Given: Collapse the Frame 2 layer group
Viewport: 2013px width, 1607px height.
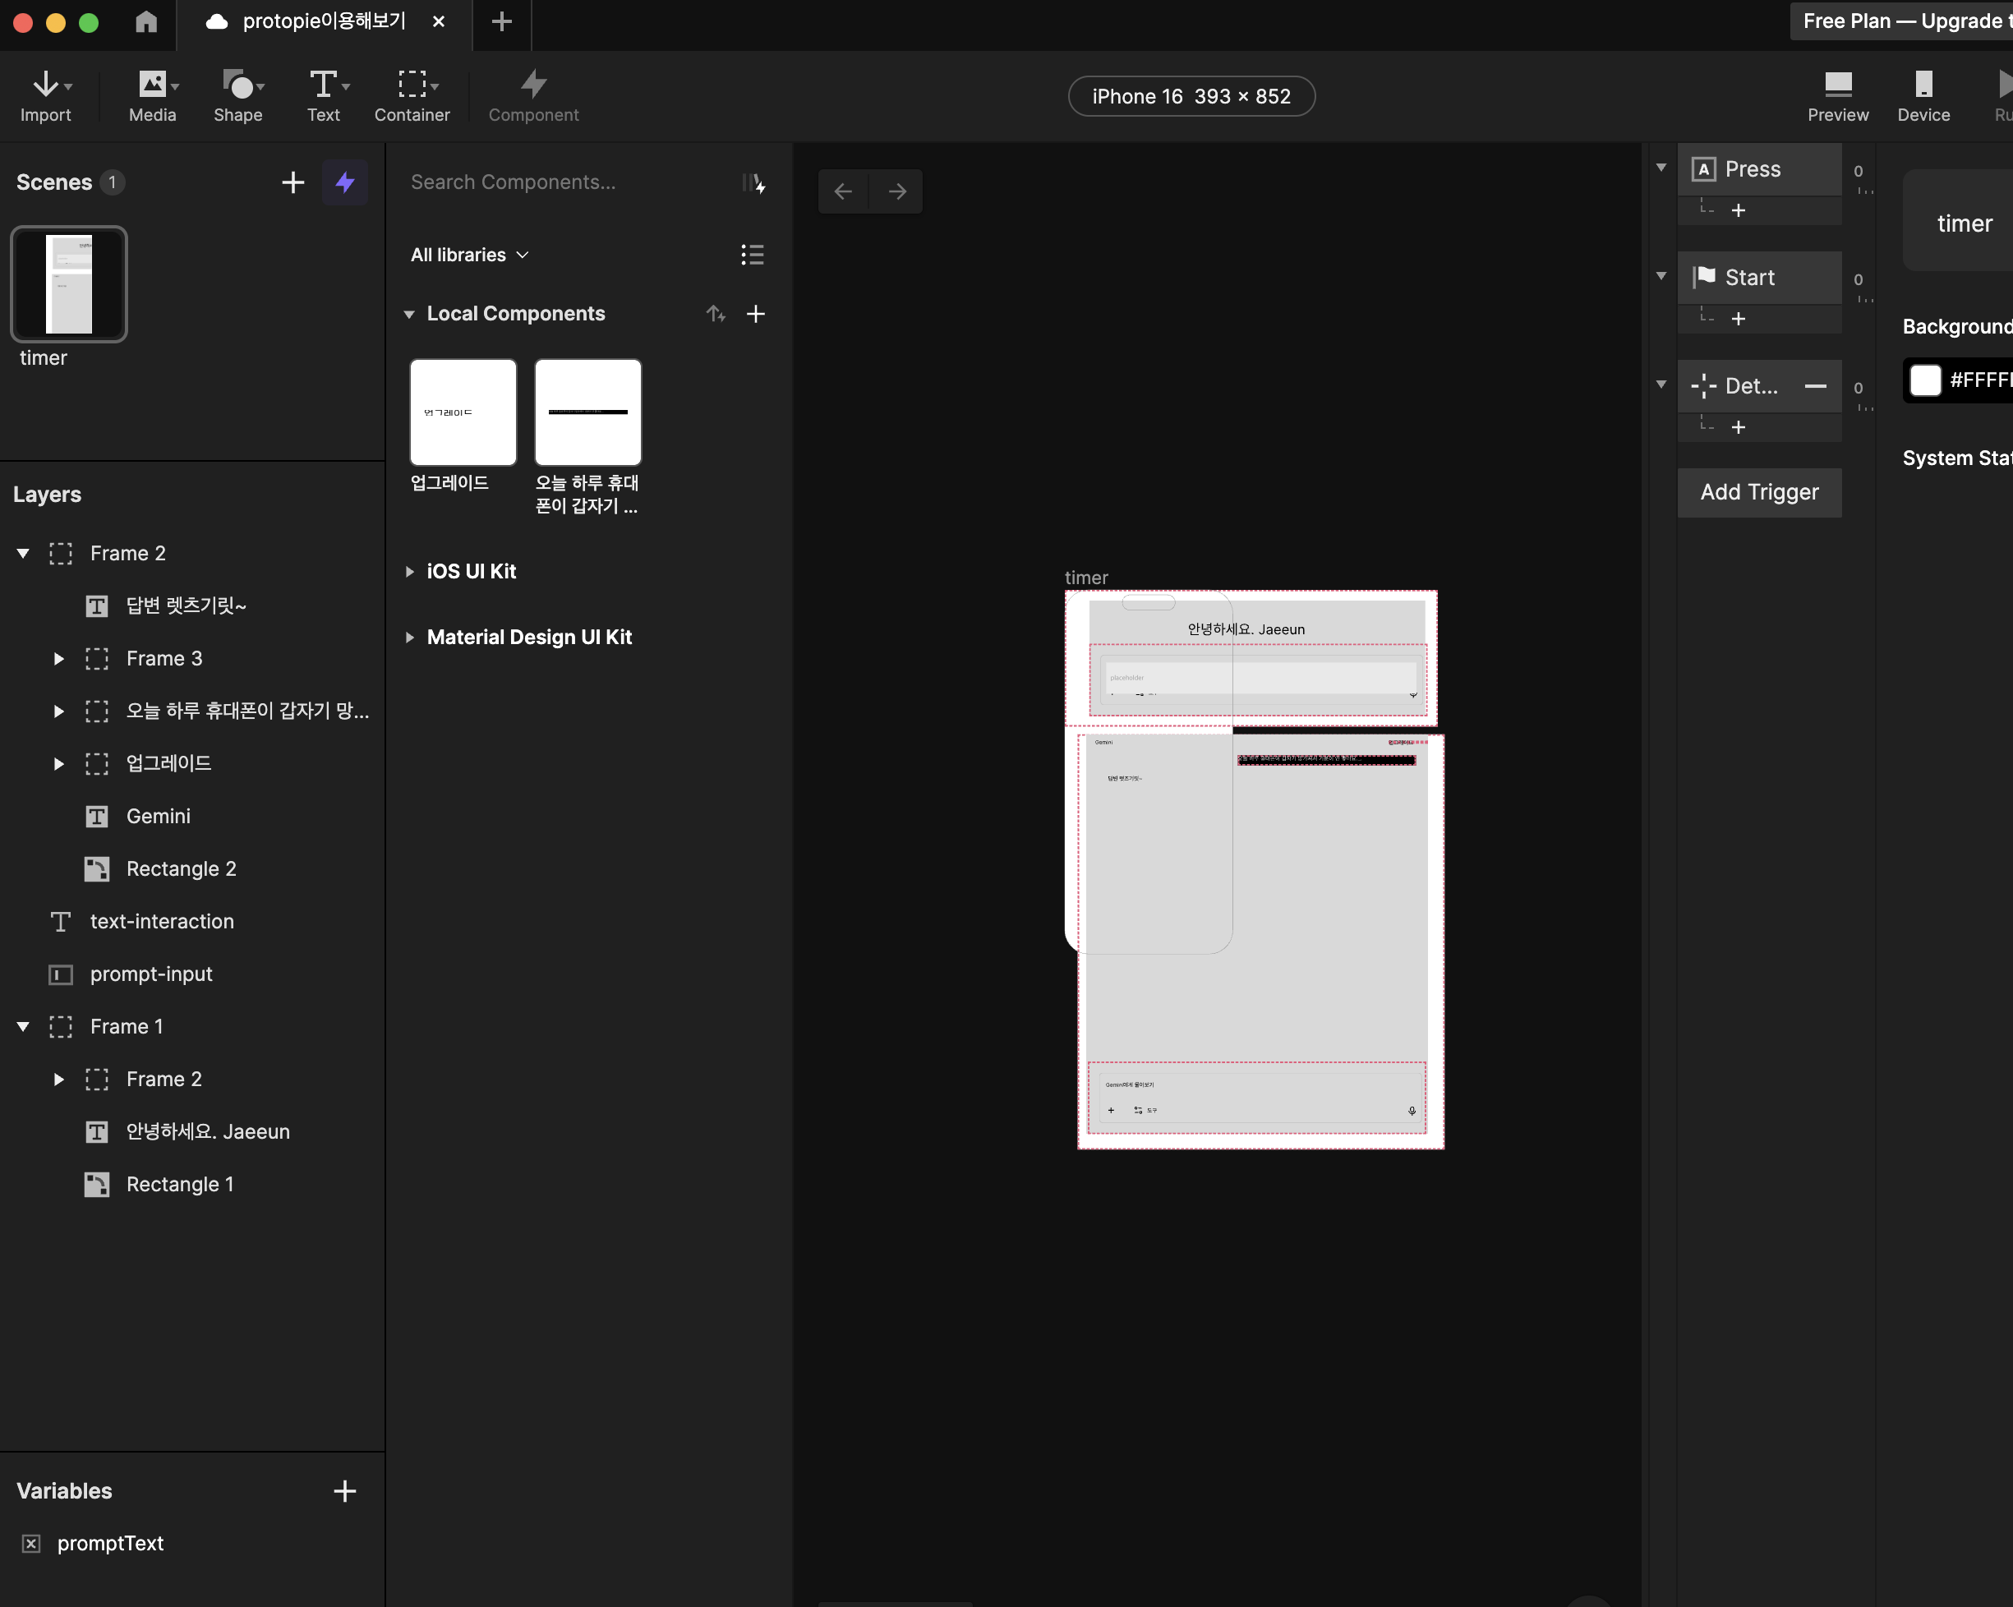Looking at the screenshot, I should point(23,554).
